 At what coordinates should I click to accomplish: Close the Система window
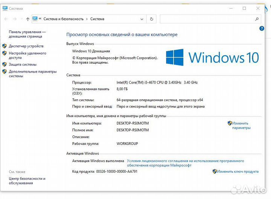[x=258, y=8]
